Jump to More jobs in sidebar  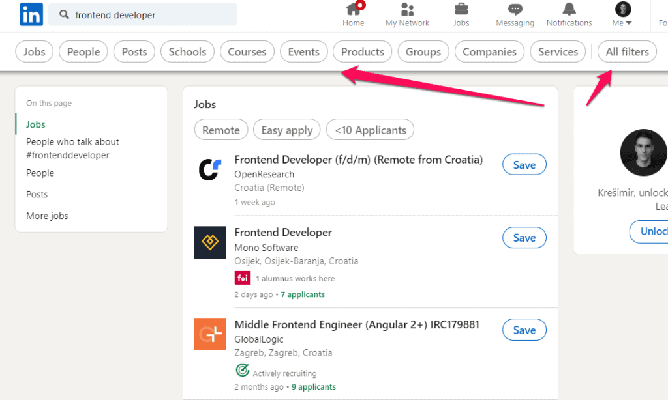[47, 216]
